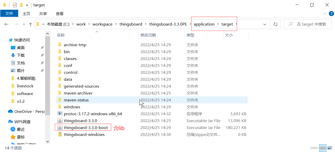
Task: Click the 最近 clock icon
Action: (13, 129)
